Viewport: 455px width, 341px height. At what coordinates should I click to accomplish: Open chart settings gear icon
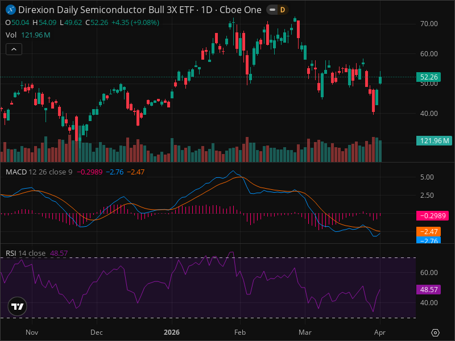point(435,332)
